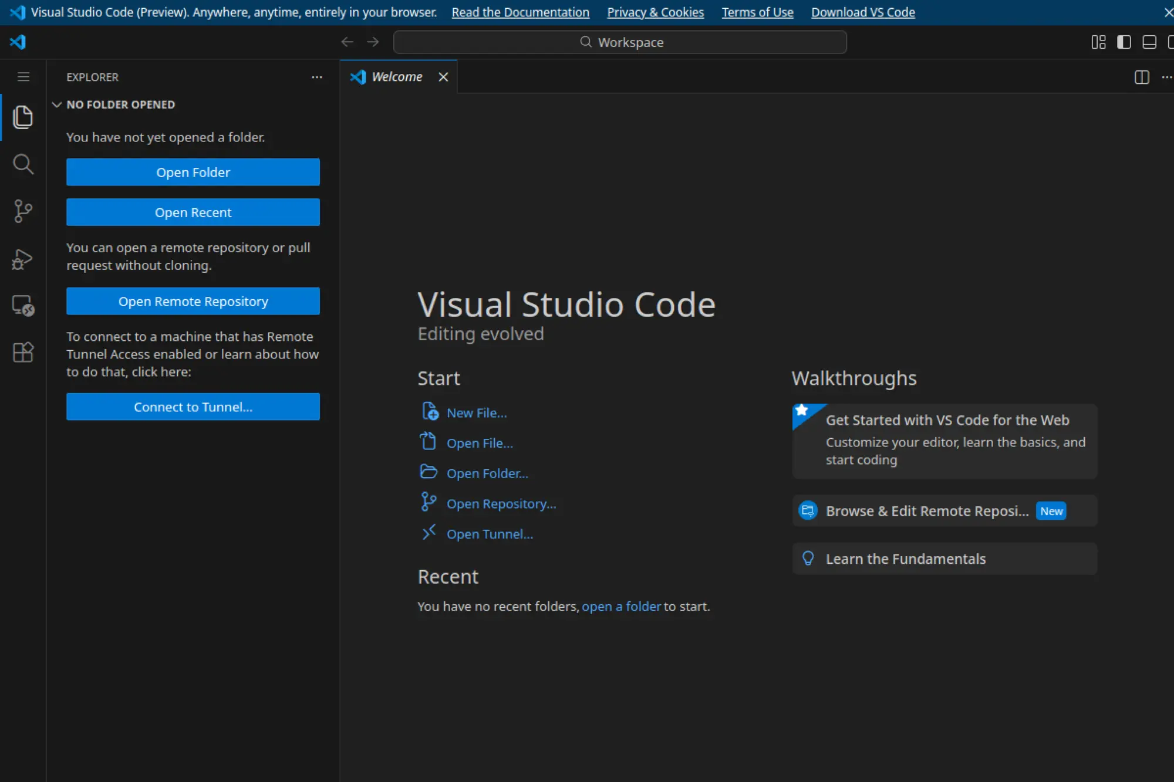The width and height of the screenshot is (1174, 782).
Task: Open the Run and Debug view
Action: click(23, 259)
